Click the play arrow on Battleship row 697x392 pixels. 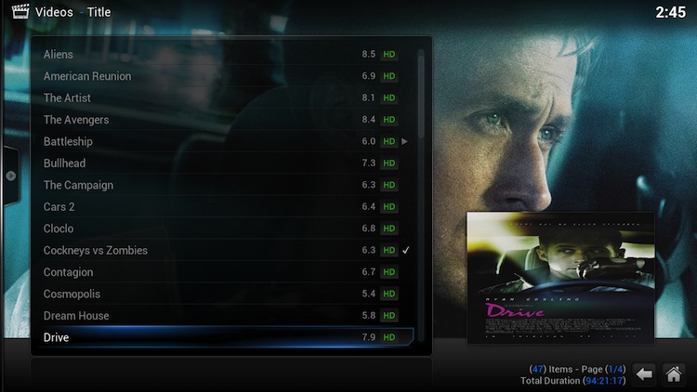coord(404,141)
